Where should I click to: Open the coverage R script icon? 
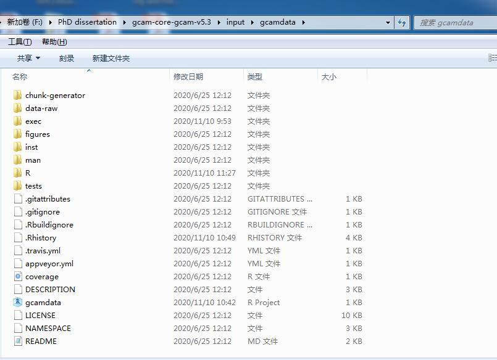point(17,276)
